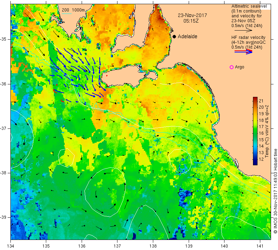The height and width of the screenshot is (250, 278).
Task: Click the temperature color bar legend
Action: tap(255, 131)
